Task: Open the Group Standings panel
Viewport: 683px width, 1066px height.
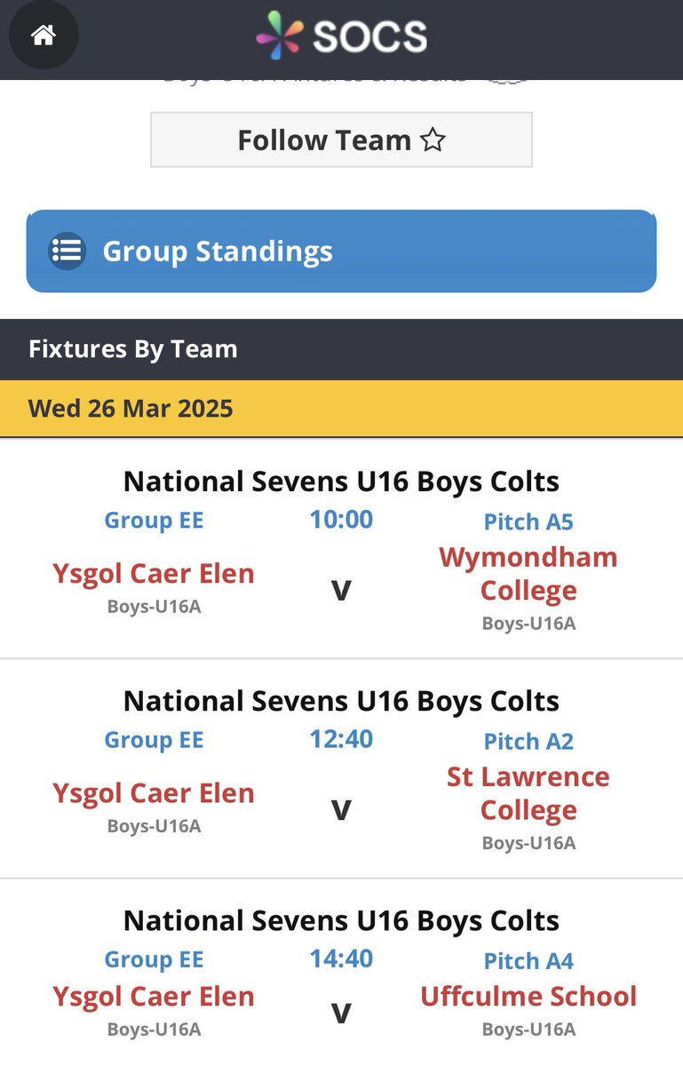Action: click(341, 251)
